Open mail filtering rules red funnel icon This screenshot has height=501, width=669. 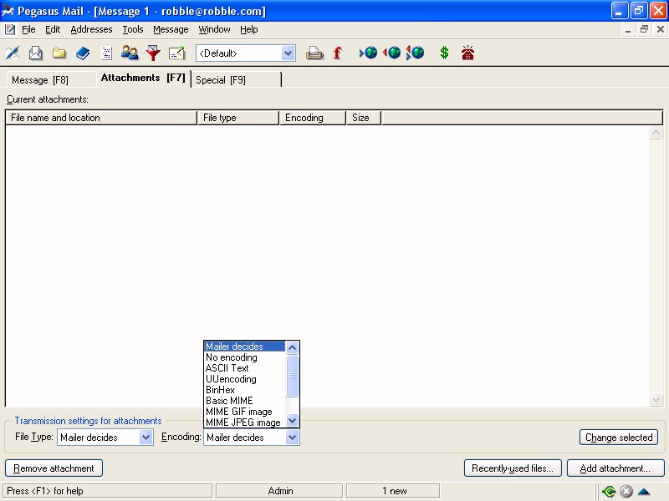click(153, 53)
